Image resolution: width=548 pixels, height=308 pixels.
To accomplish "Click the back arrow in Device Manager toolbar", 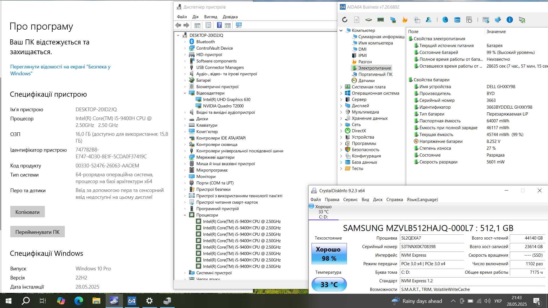I will 178,25.
